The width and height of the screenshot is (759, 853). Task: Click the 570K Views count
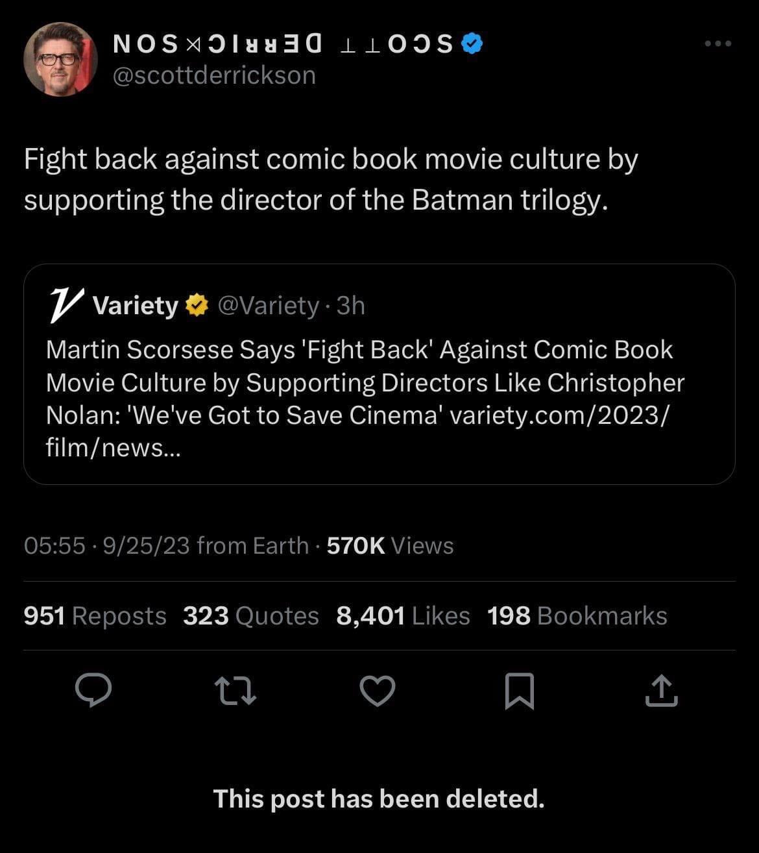(390, 546)
